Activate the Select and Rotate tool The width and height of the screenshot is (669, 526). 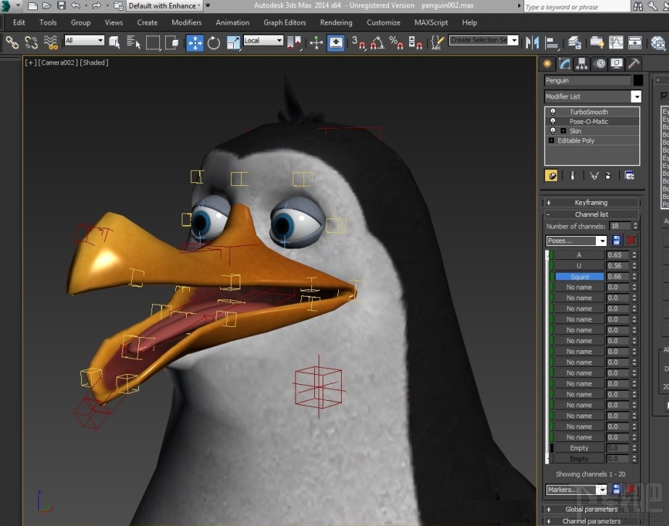tap(214, 43)
